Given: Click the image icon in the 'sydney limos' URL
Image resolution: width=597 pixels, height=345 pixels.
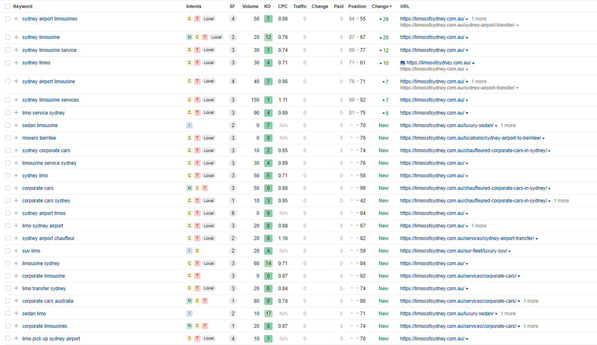Looking at the screenshot, I should coord(403,63).
